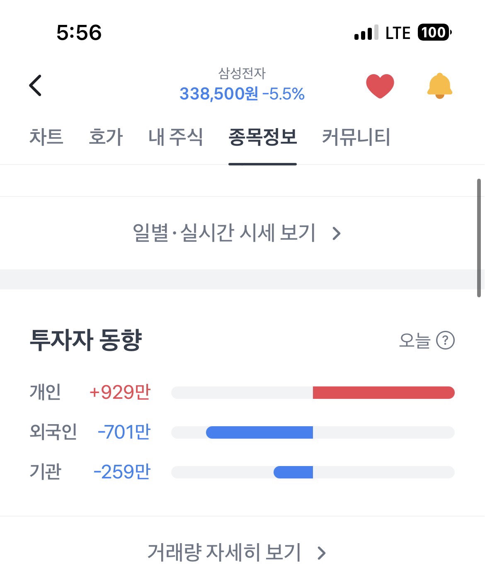Open 일별·실시간 시세 보기 link

pos(237,233)
